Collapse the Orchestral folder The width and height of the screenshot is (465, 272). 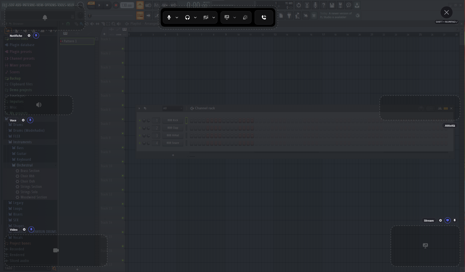click(24, 165)
